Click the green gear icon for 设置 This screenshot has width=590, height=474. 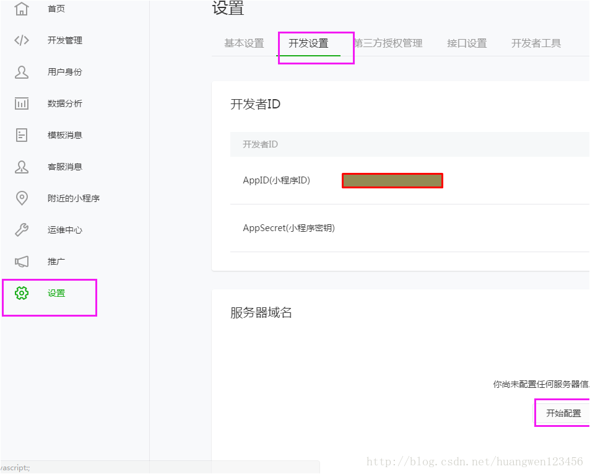tap(22, 293)
